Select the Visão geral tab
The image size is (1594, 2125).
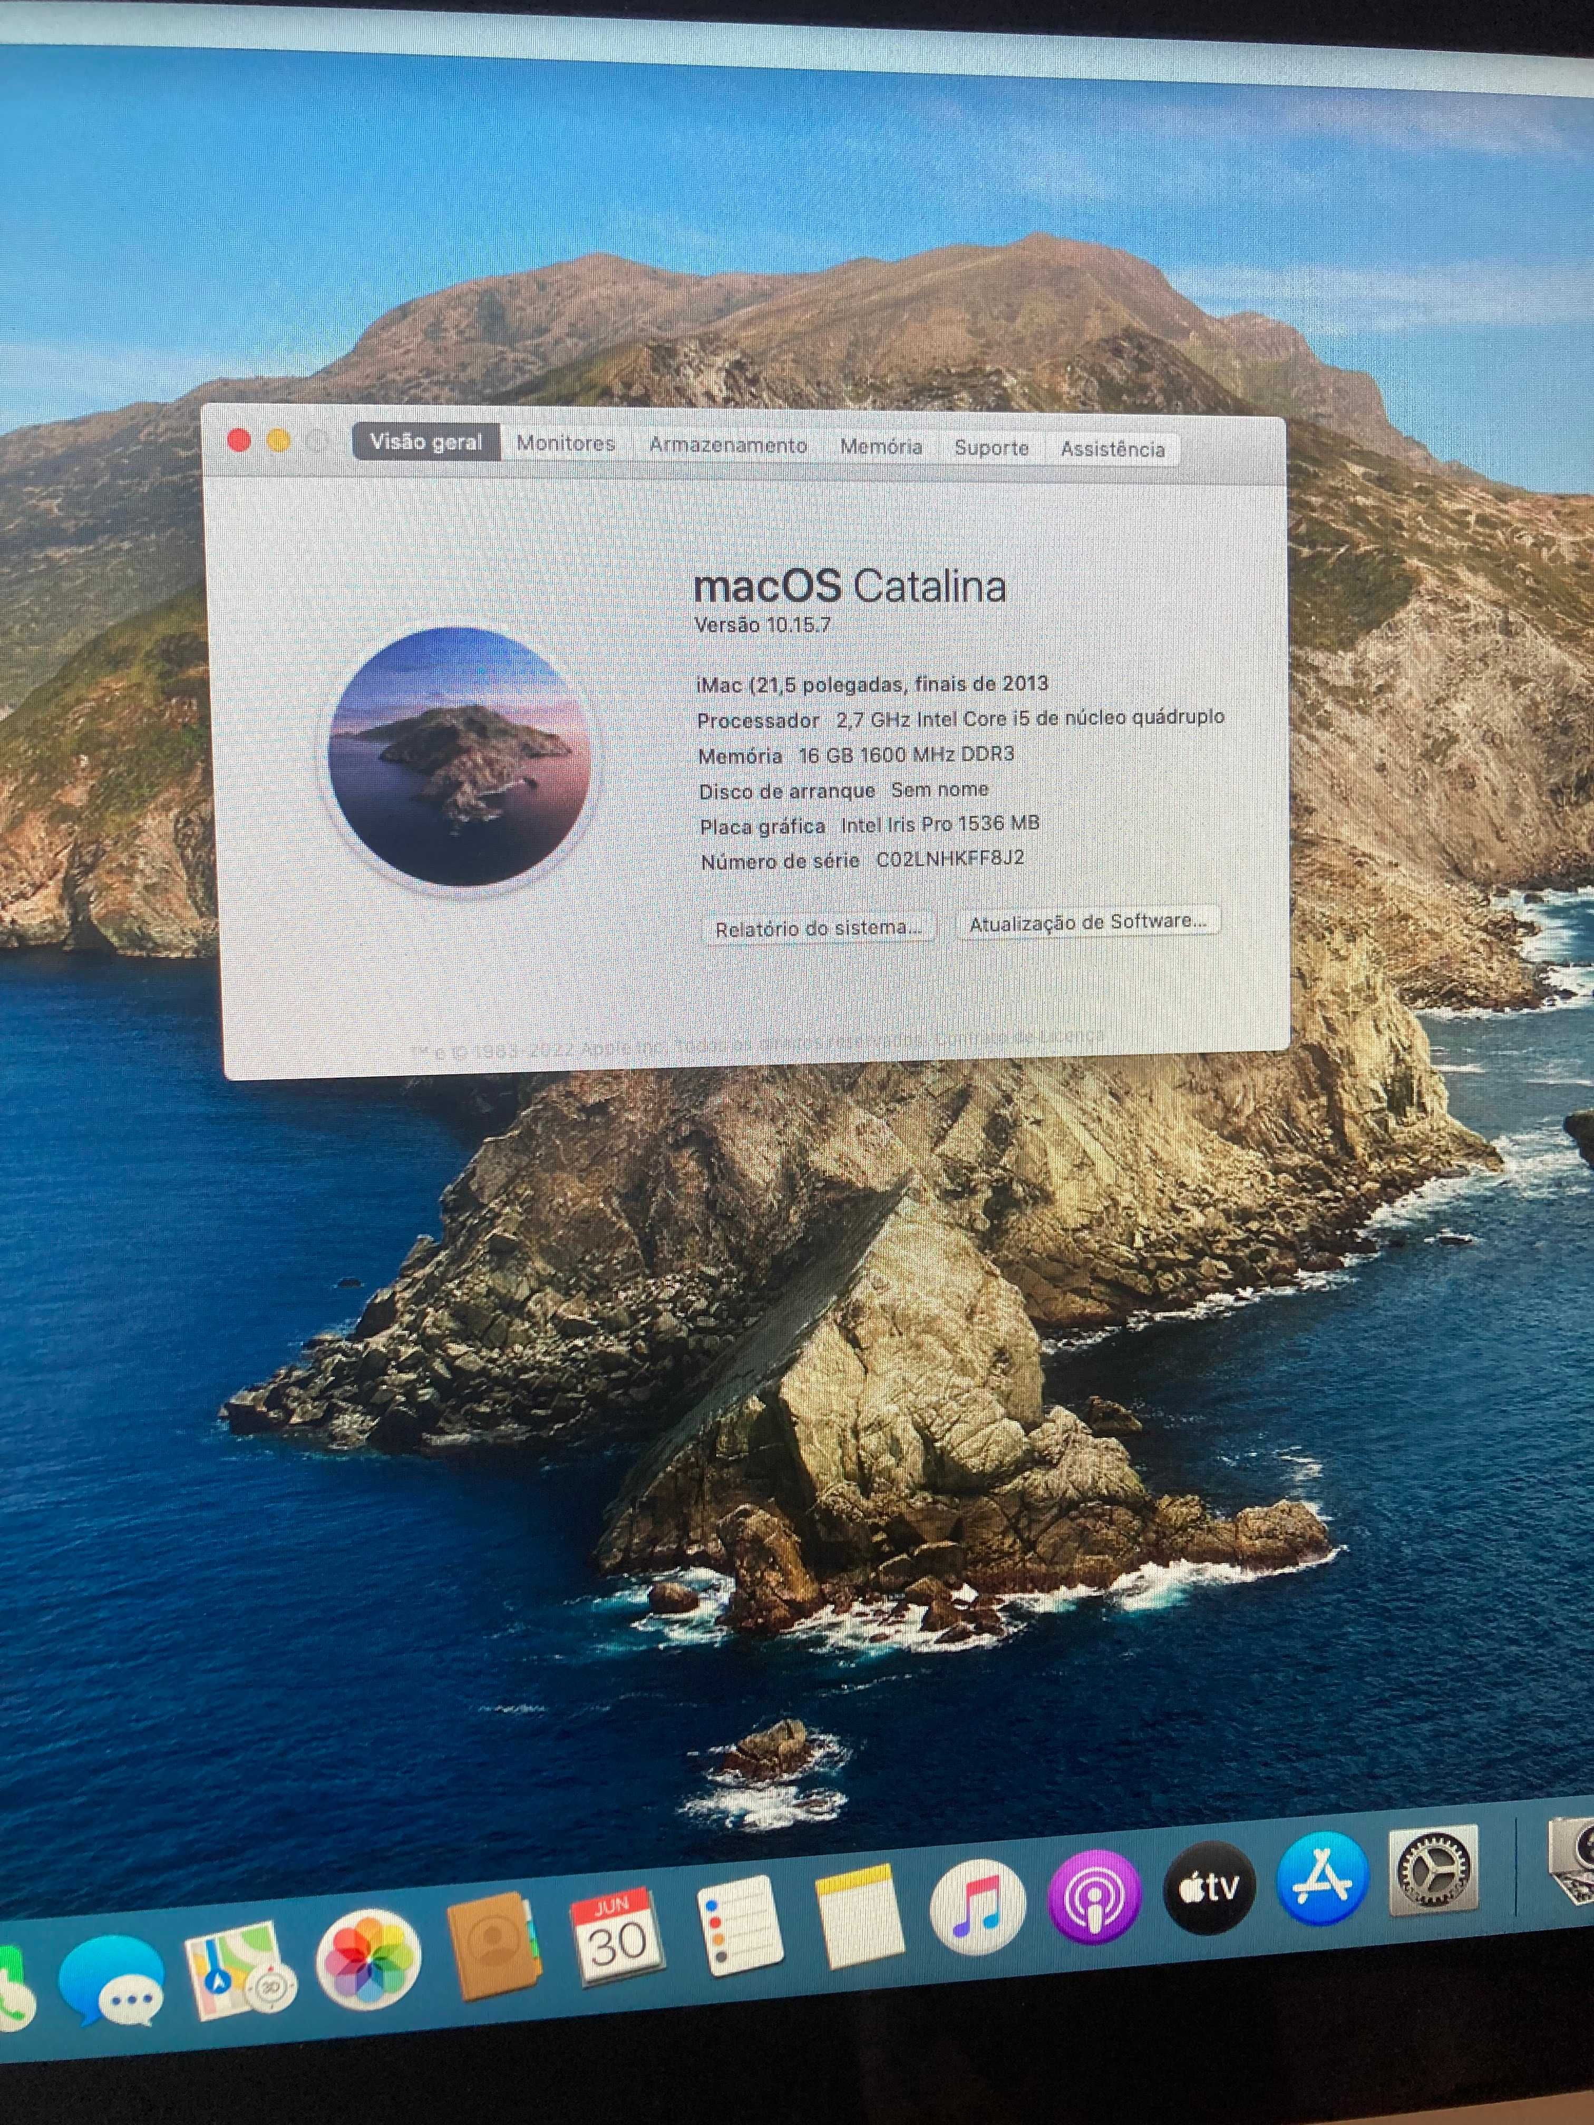tap(425, 442)
